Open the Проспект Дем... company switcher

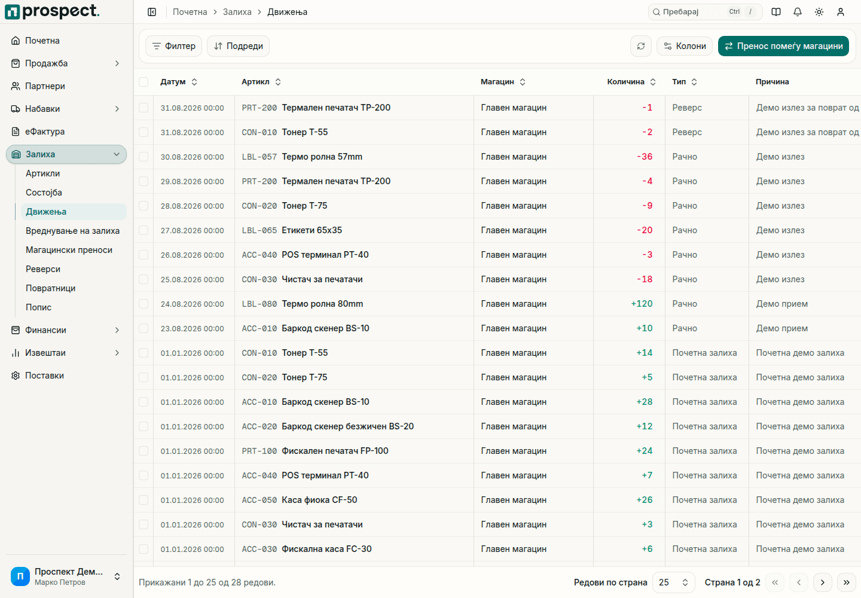pos(66,576)
